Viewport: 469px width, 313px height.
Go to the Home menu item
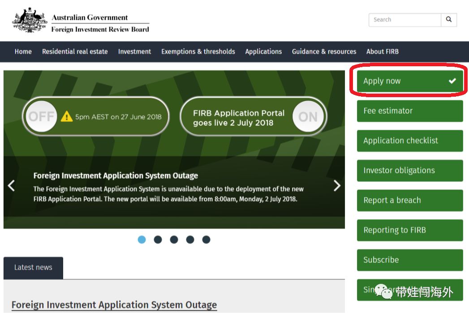point(23,51)
